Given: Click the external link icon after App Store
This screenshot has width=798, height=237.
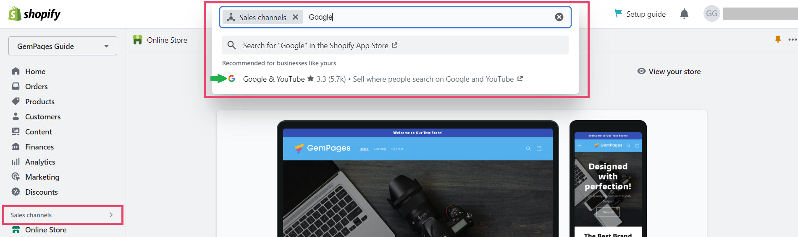Looking at the screenshot, I should [394, 45].
